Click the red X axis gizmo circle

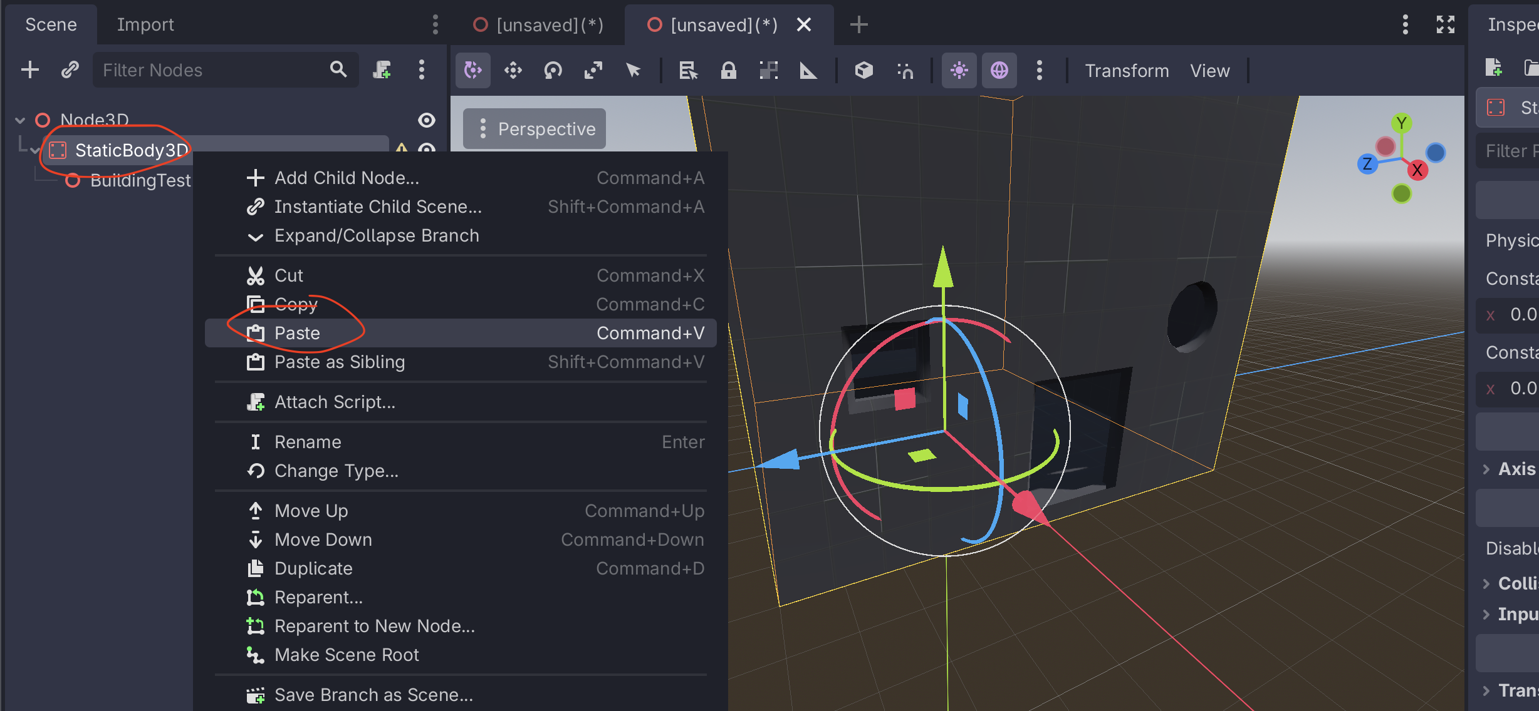click(x=1417, y=170)
